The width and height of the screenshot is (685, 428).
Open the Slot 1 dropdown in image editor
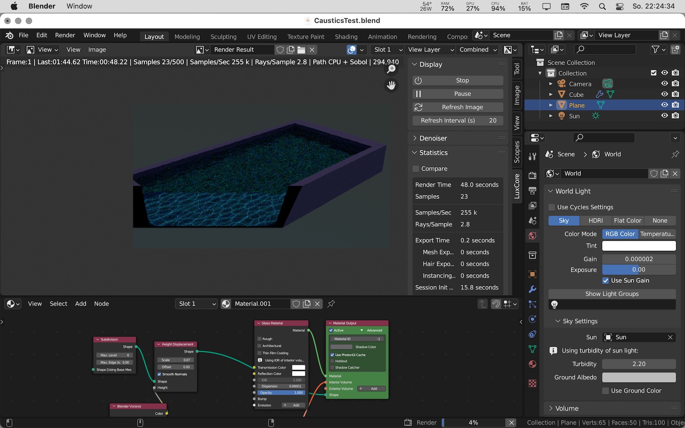388,49
